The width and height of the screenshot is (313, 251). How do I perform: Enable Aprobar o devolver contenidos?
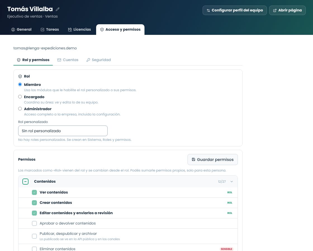pos(34,223)
